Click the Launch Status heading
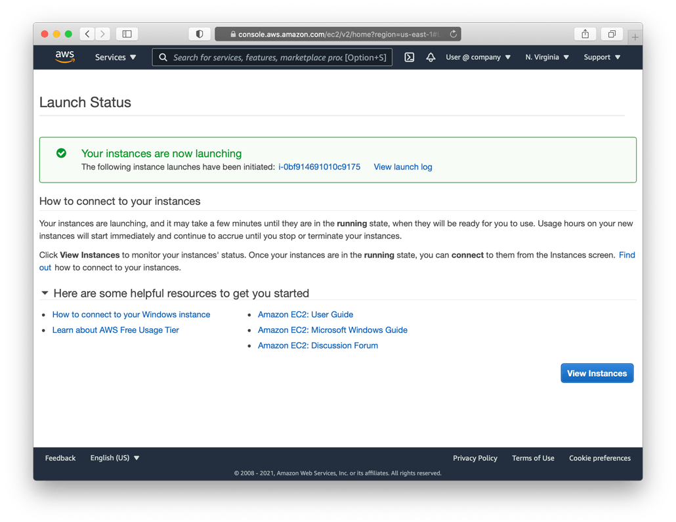Viewport: 676px width, 522px height. [x=85, y=102]
